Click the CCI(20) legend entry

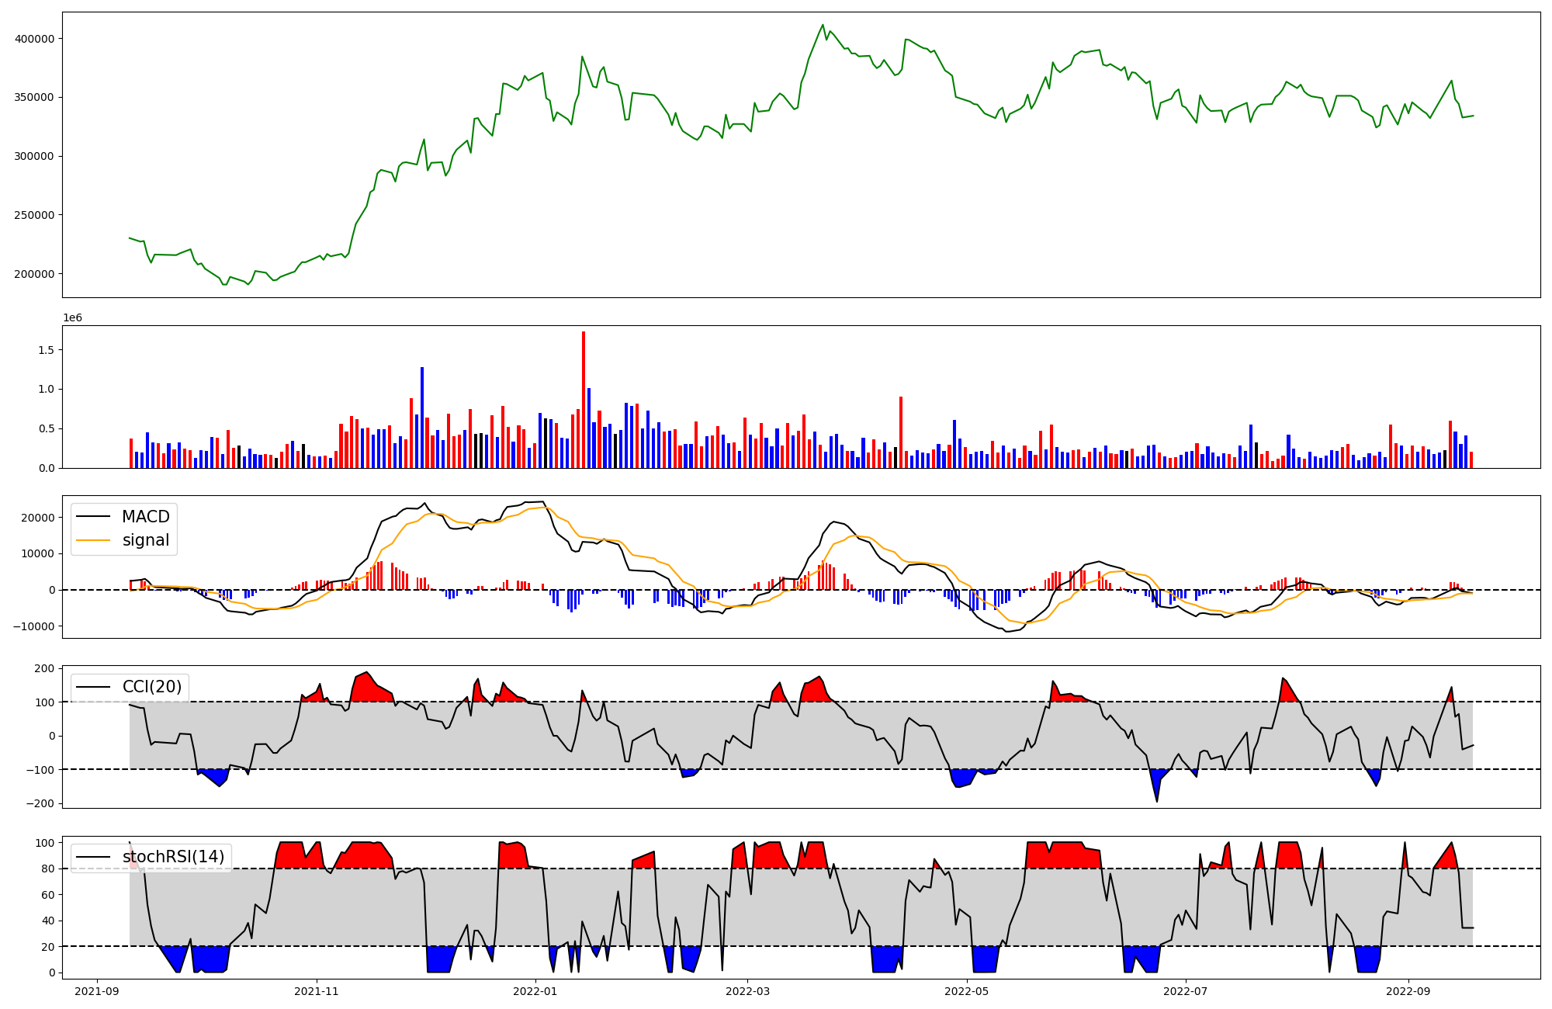[x=151, y=687]
